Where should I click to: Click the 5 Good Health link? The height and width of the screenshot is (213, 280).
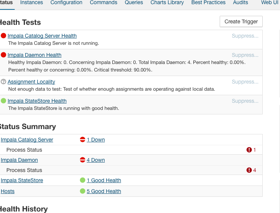coord(104,191)
